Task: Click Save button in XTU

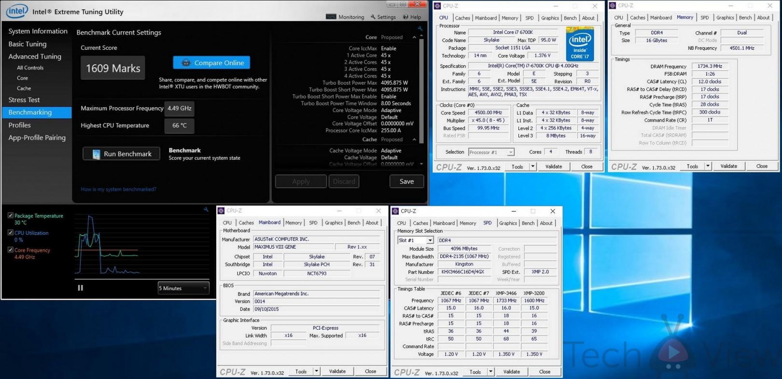Action: pos(406,182)
